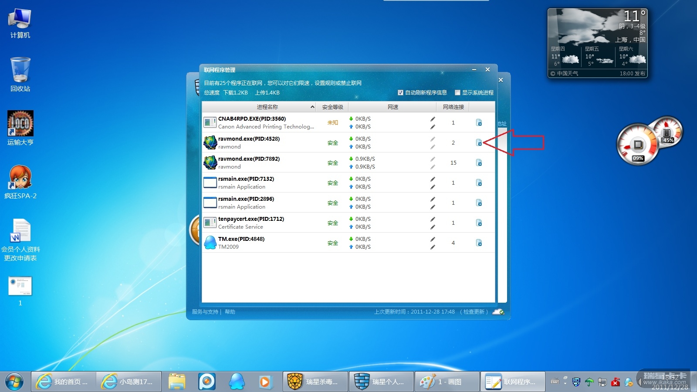Switch to 小岛测17 IE taskbar window
The height and width of the screenshot is (392, 697).
tap(129, 382)
